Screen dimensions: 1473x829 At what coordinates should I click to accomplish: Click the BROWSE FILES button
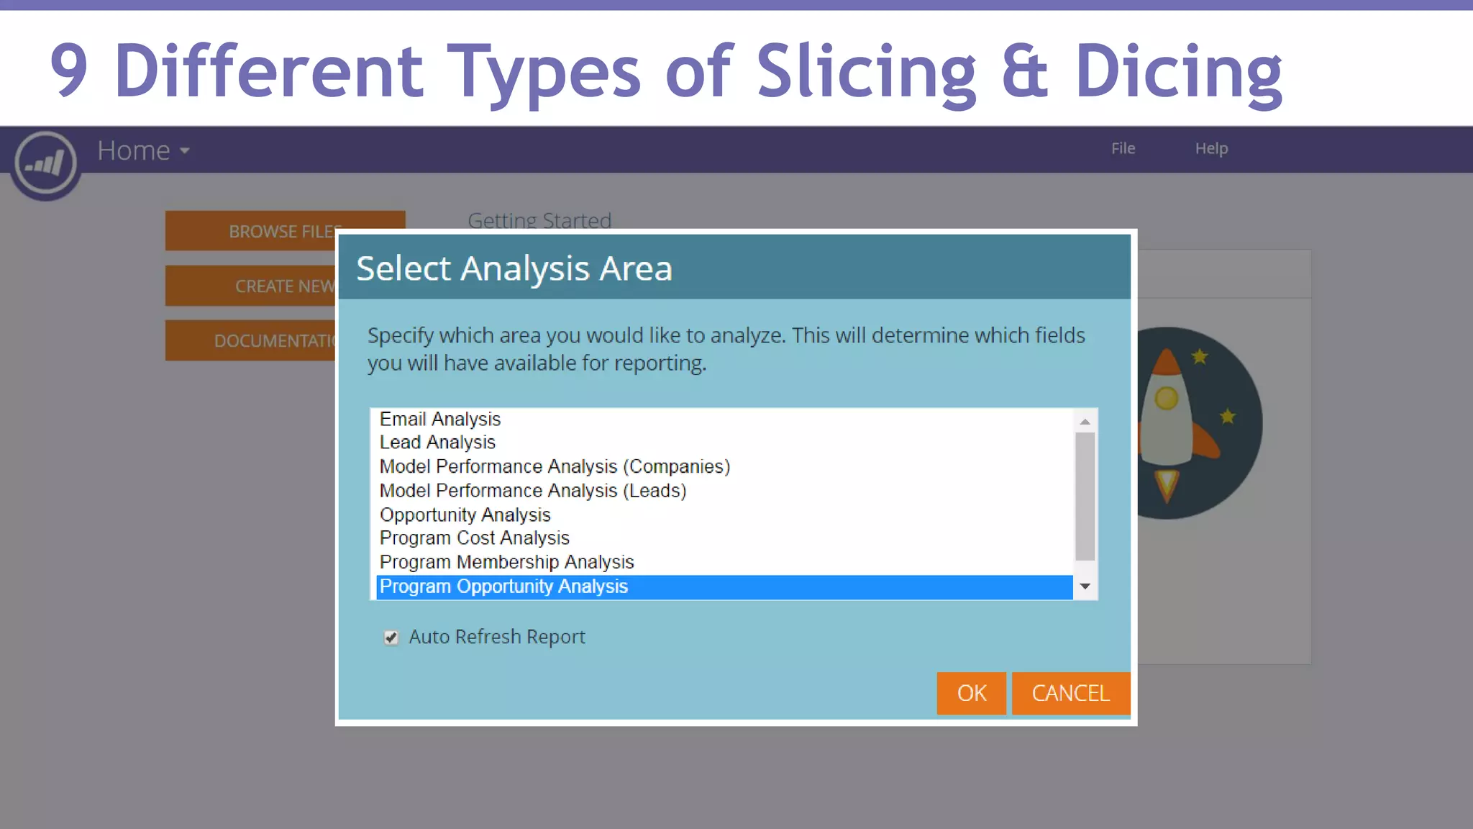[x=252, y=231]
